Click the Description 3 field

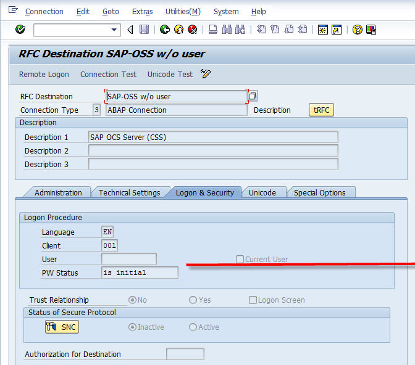coord(213,165)
